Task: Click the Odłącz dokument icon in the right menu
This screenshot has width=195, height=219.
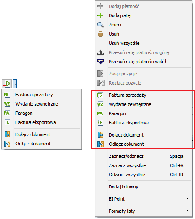Action: 100,144
